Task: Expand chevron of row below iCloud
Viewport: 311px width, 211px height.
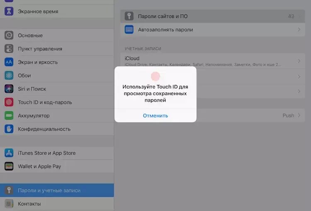Action: coord(299,77)
